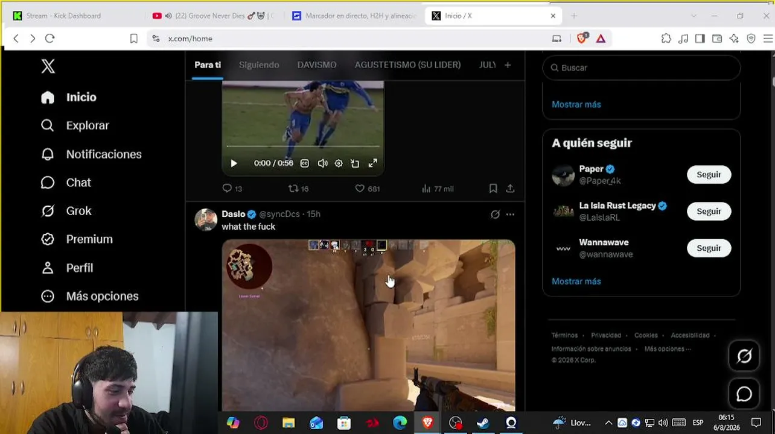Open the @syncDcs handle link

click(x=279, y=214)
